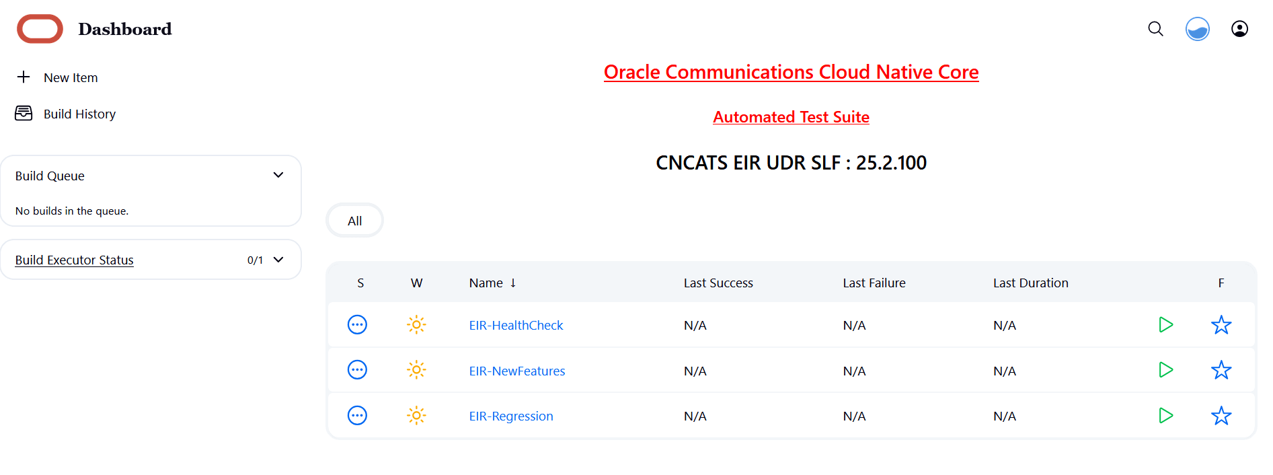Open the EIR-HealthCheck job
Screen dimensions: 1273x475
(x=516, y=325)
